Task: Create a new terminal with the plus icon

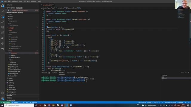Action: 182,73
